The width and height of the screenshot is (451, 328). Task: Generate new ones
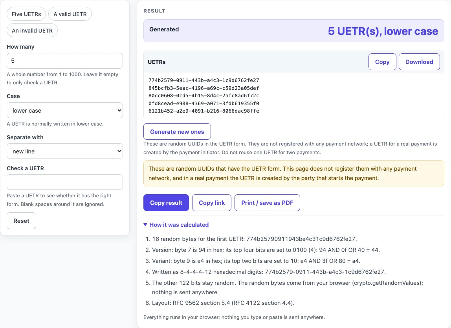[177, 131]
